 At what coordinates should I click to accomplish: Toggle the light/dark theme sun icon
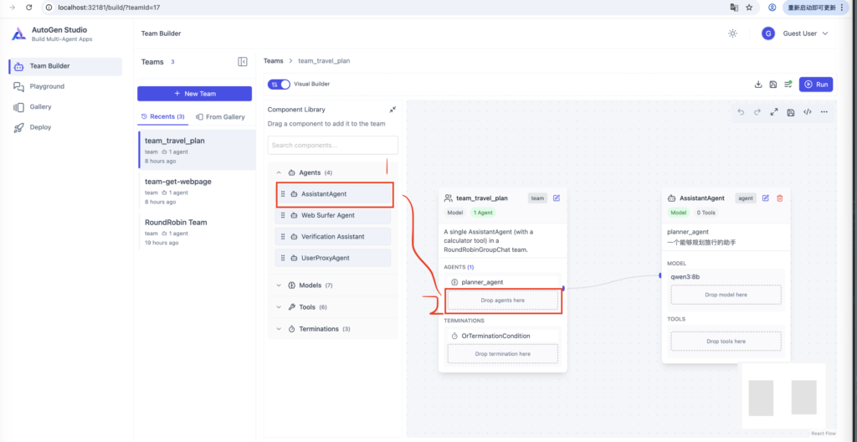coord(732,33)
